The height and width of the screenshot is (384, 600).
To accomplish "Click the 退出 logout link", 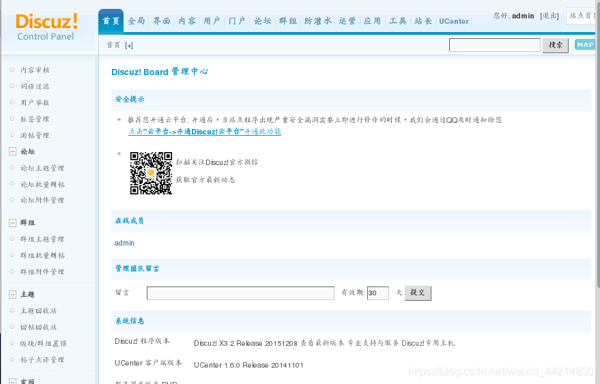I will click(549, 16).
